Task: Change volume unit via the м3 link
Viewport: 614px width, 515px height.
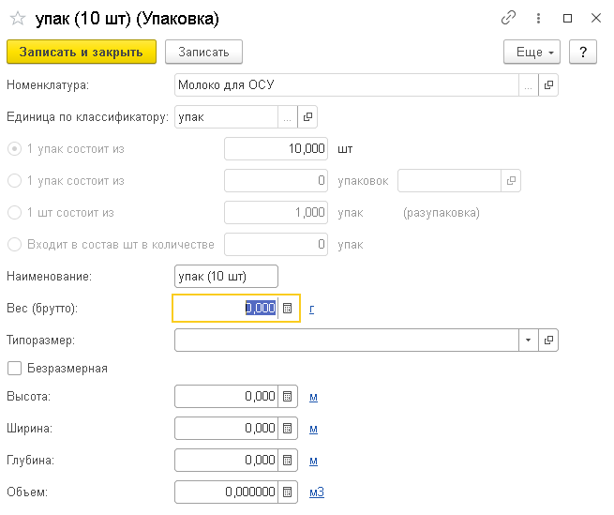Action: (x=317, y=492)
